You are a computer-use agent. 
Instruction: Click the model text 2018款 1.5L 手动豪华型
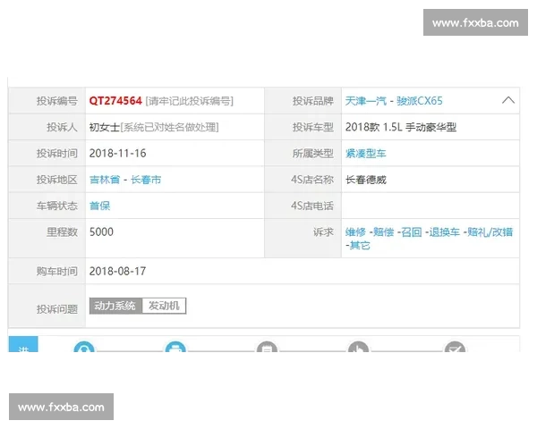401,127
